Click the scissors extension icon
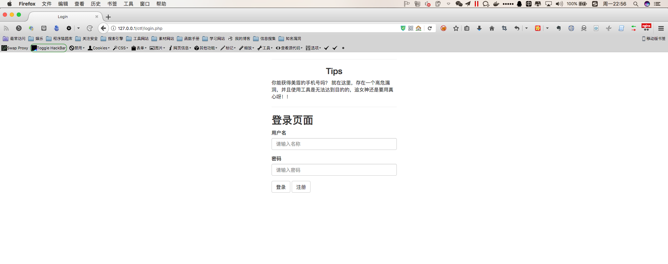The width and height of the screenshot is (668, 264). [608, 28]
